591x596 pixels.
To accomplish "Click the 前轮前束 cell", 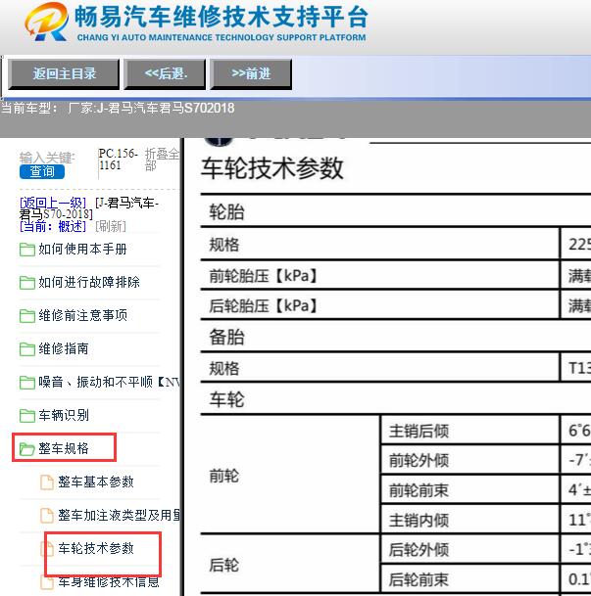I will 470,490.
